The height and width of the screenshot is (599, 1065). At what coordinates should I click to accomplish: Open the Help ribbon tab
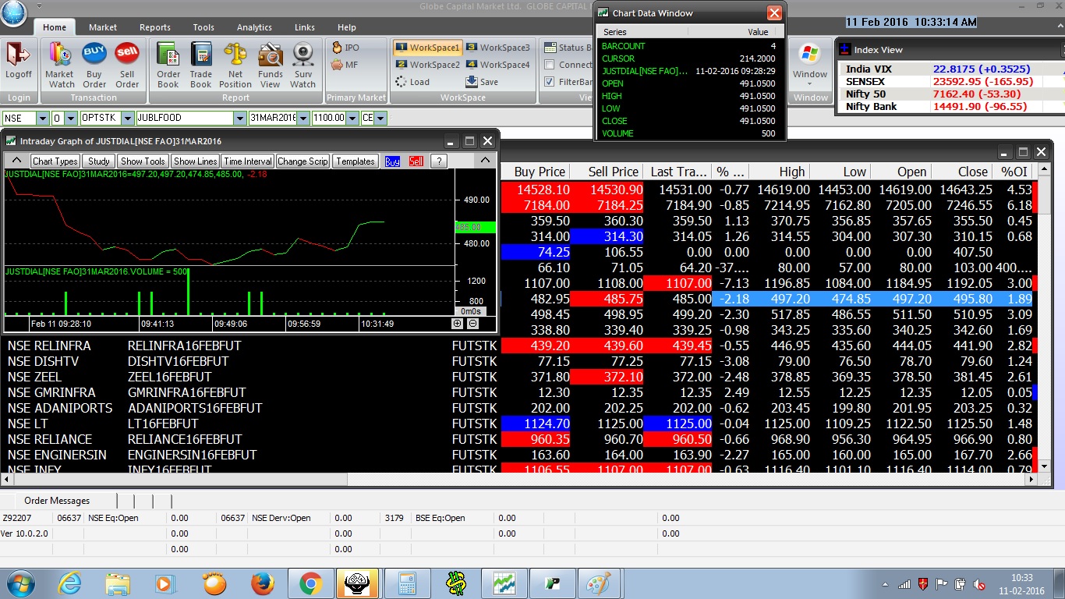pos(347,27)
